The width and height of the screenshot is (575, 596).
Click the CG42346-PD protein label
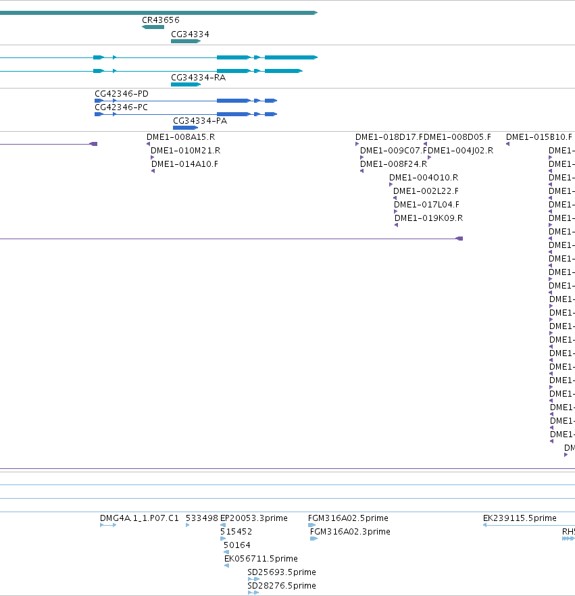pos(122,94)
